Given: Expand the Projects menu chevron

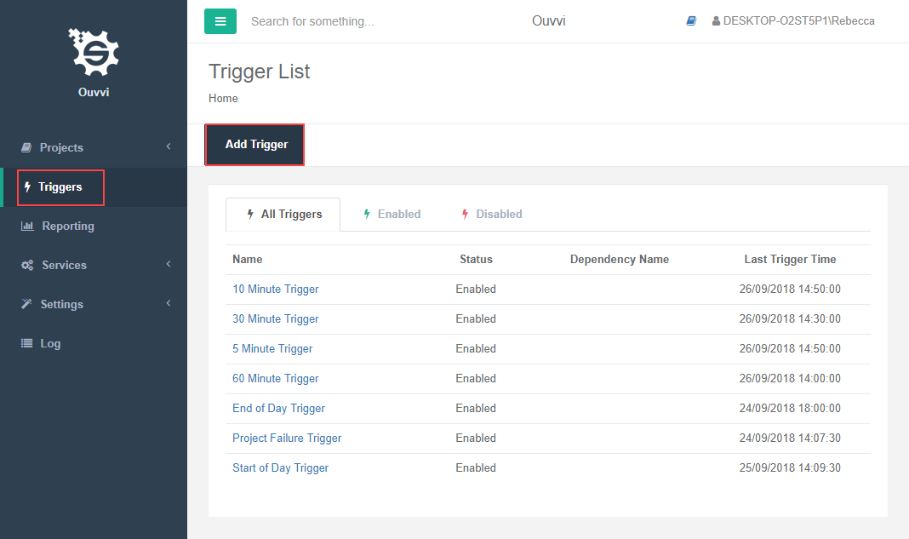Looking at the screenshot, I should pos(169,146).
